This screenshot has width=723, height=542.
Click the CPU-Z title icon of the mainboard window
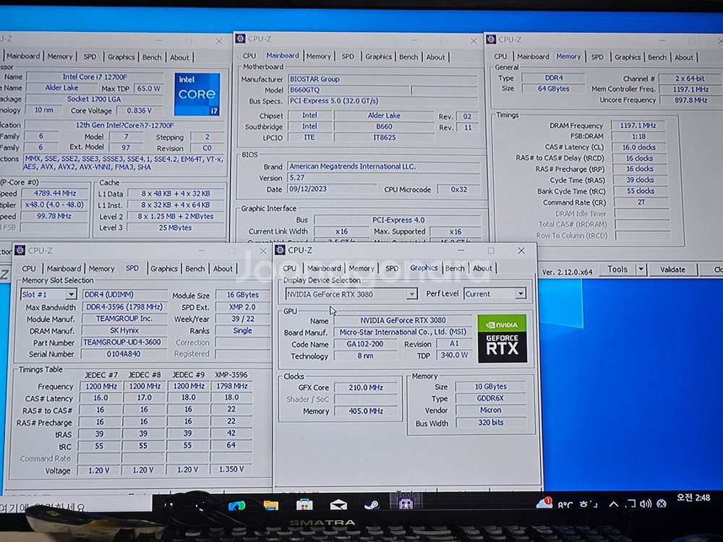pyautogui.click(x=240, y=39)
